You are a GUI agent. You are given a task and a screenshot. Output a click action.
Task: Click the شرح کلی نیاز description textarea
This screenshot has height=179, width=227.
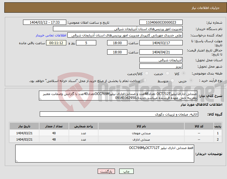[118, 96]
